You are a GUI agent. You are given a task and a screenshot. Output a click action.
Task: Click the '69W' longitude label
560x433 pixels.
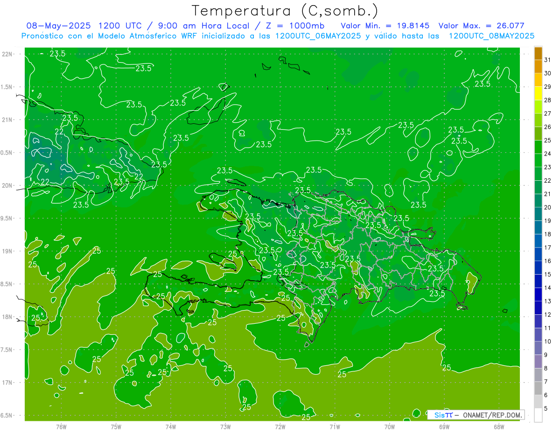tap(444, 426)
